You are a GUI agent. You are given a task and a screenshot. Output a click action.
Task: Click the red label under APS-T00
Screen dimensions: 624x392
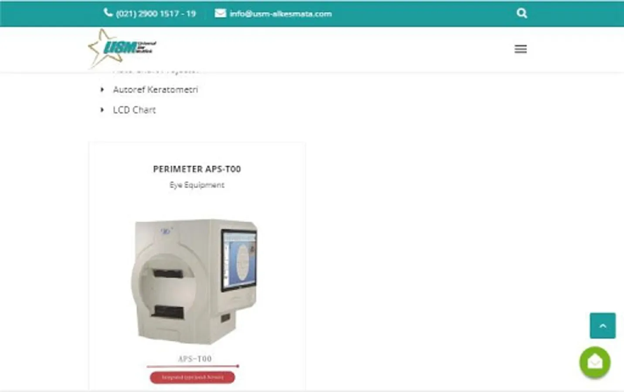[192, 377]
